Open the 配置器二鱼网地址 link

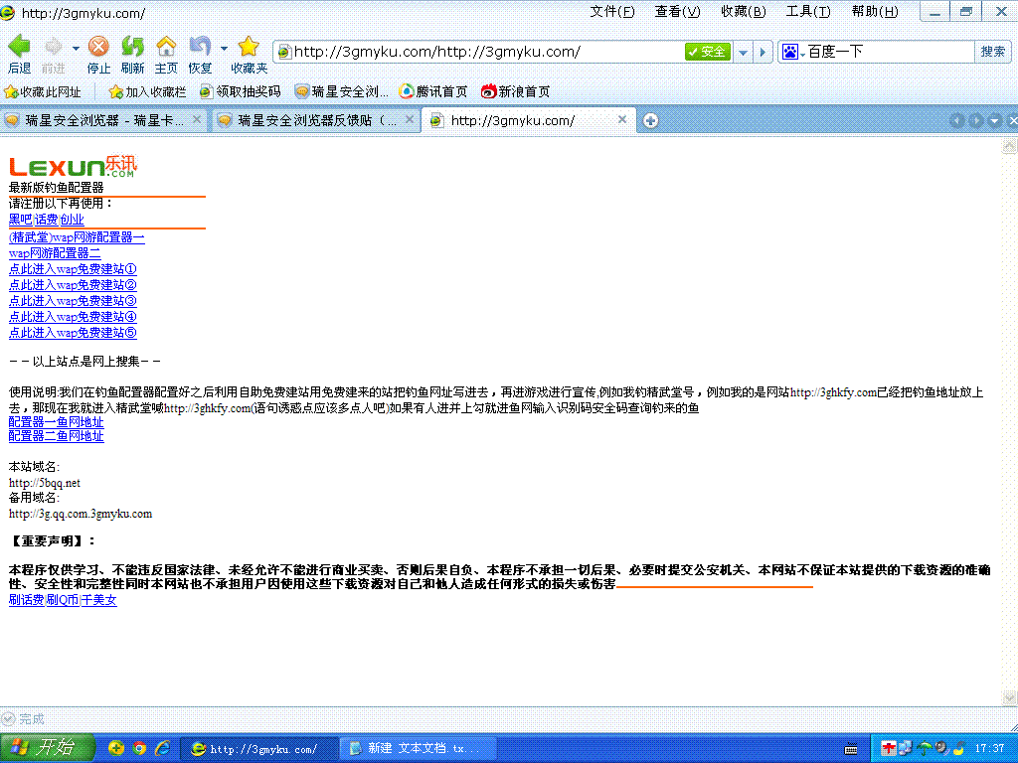click(x=56, y=436)
